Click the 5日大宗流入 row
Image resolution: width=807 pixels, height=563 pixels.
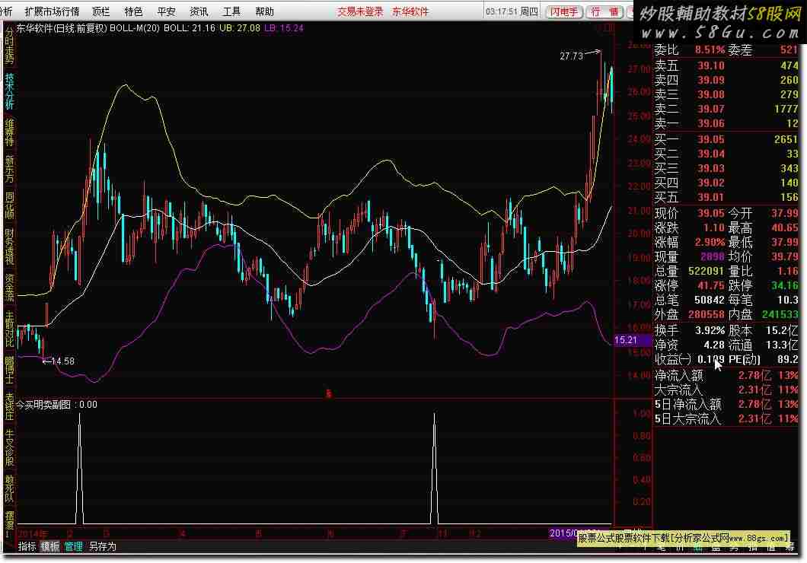[x=726, y=418]
